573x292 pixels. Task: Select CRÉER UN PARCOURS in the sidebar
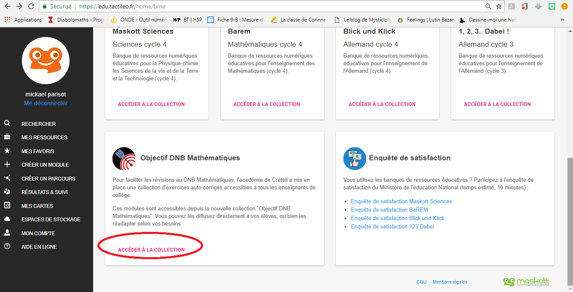[x=48, y=178]
